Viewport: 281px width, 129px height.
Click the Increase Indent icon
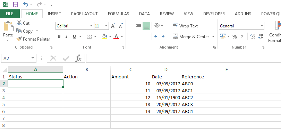click(x=165, y=36)
